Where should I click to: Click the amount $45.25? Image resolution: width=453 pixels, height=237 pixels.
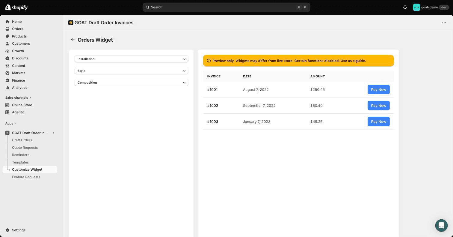tap(316, 121)
